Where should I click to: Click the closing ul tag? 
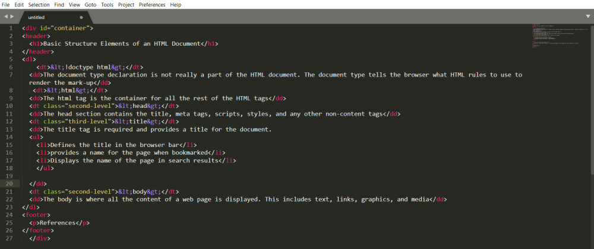45,168
